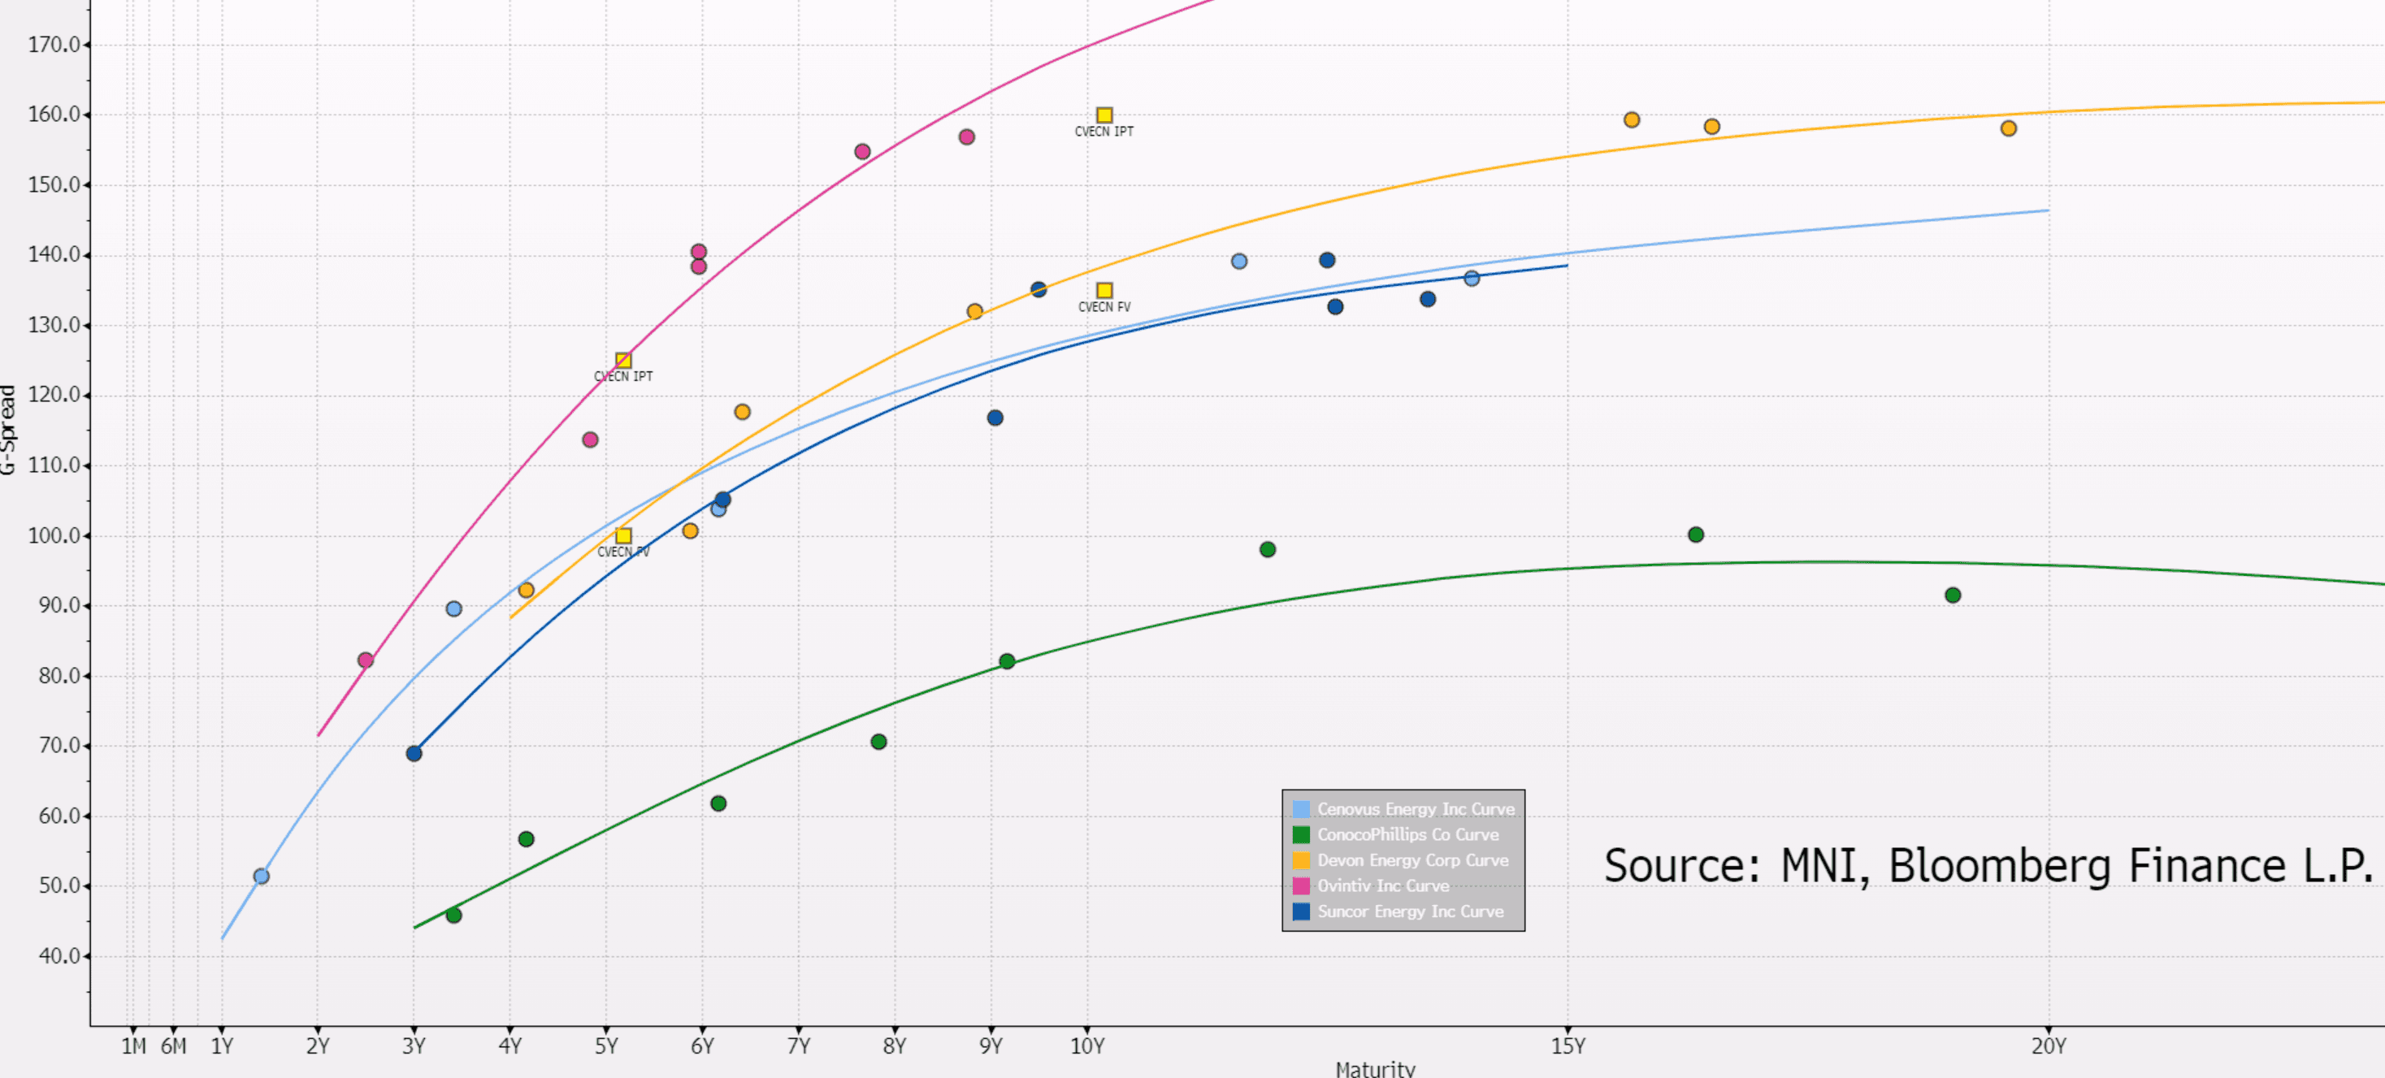This screenshot has width=2385, height=1078.
Task: Click the Ovintiv Inc pink legend swatch
Action: click(x=1301, y=885)
